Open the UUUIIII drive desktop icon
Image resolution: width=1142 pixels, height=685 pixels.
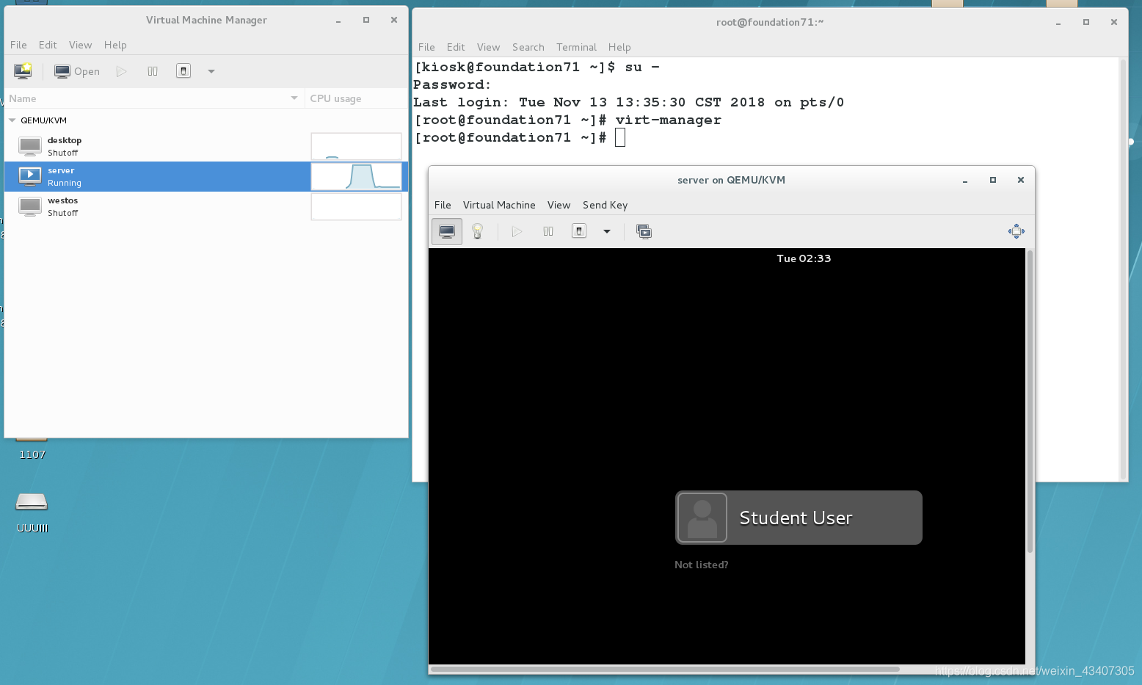tap(32, 511)
